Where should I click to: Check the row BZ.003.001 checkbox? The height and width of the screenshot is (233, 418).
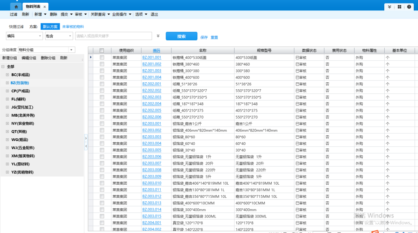[102, 124]
